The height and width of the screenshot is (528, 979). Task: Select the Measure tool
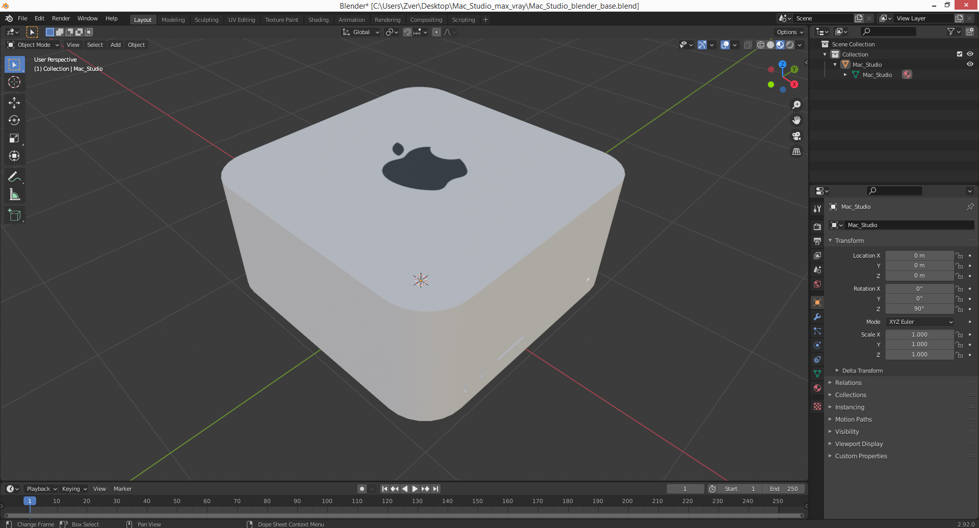(14, 195)
